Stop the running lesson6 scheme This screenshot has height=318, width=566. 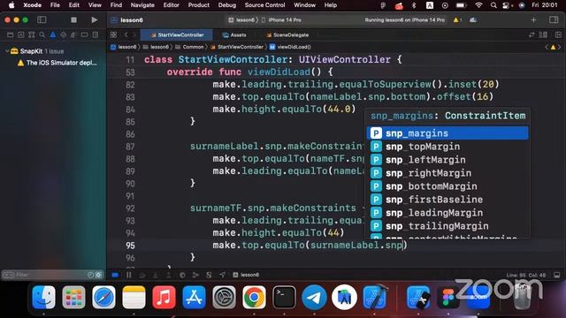tap(73, 19)
